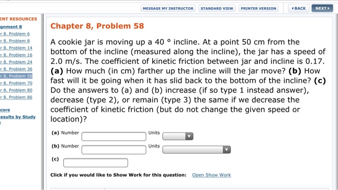Go to Chapter 8, Problem 8
The height and width of the screenshot is (190, 338).
click(x=15, y=41)
